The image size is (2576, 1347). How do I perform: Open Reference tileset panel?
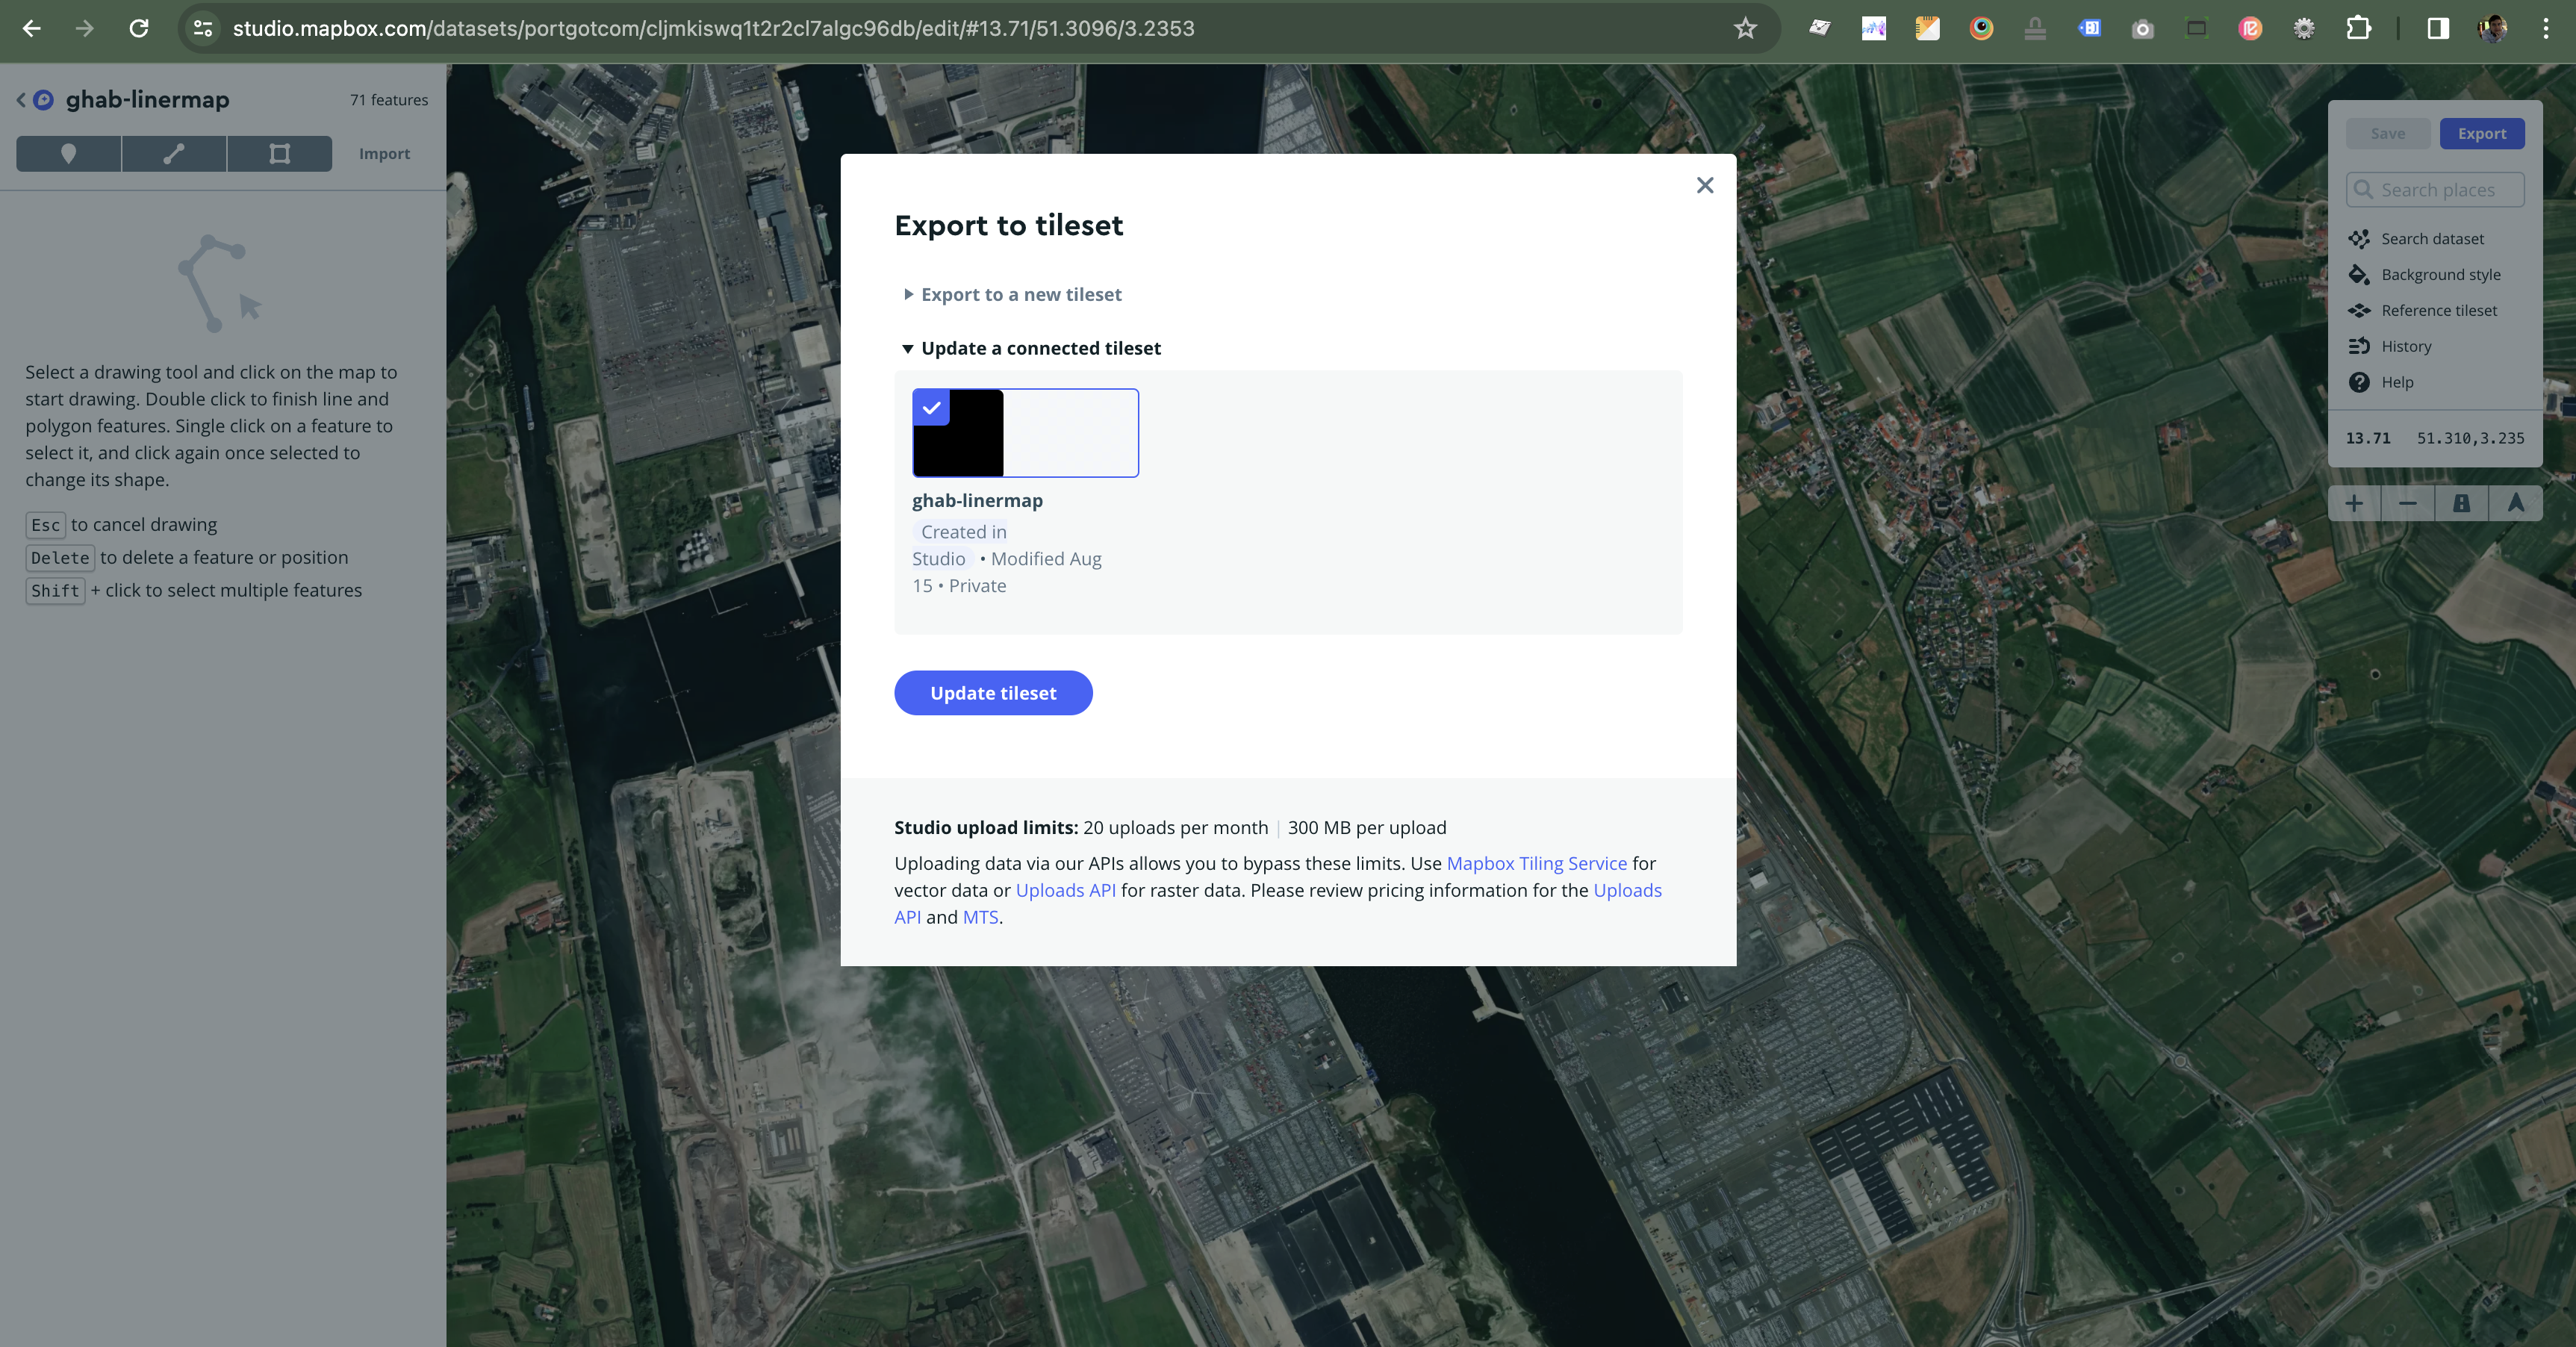tap(2438, 311)
